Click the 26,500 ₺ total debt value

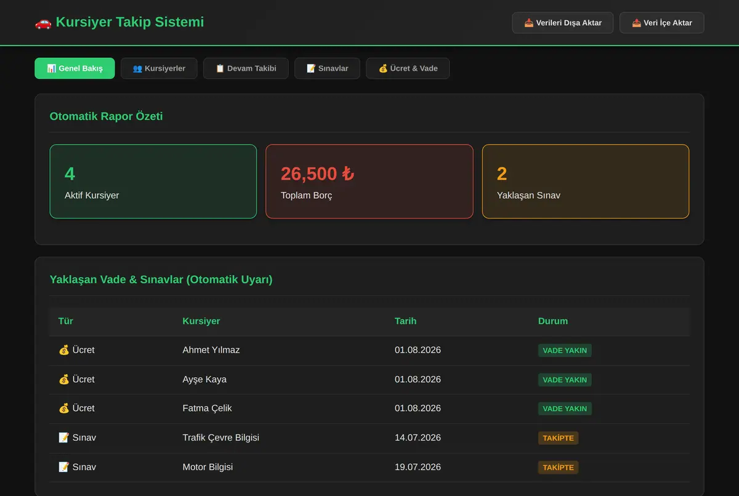coord(318,174)
